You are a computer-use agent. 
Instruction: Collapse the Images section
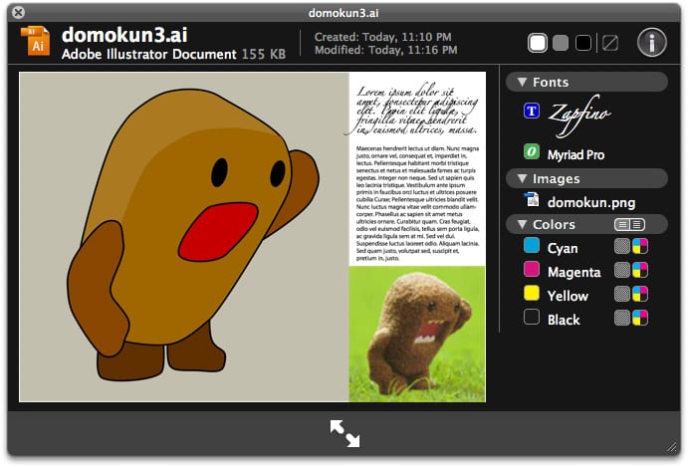(x=522, y=178)
